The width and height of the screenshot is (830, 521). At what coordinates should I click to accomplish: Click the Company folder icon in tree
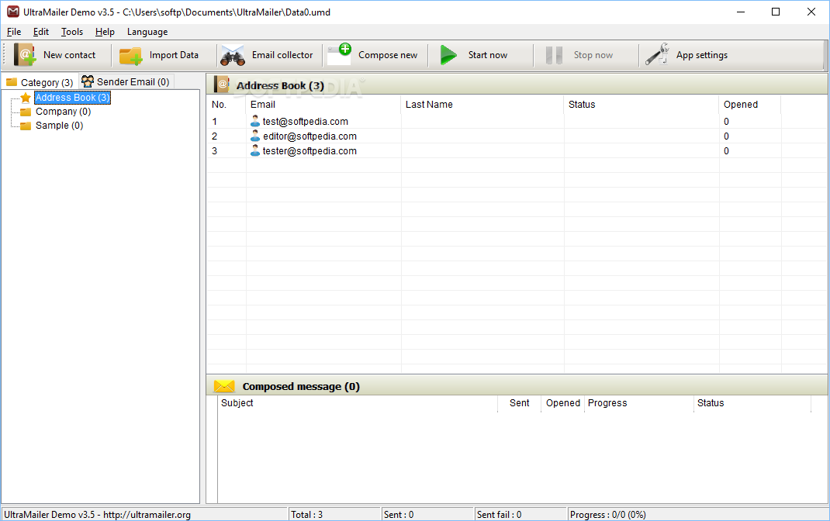26,112
